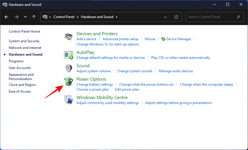Select System and Security in sidebar
The height and width of the screenshot is (150, 248).
click(24, 41)
